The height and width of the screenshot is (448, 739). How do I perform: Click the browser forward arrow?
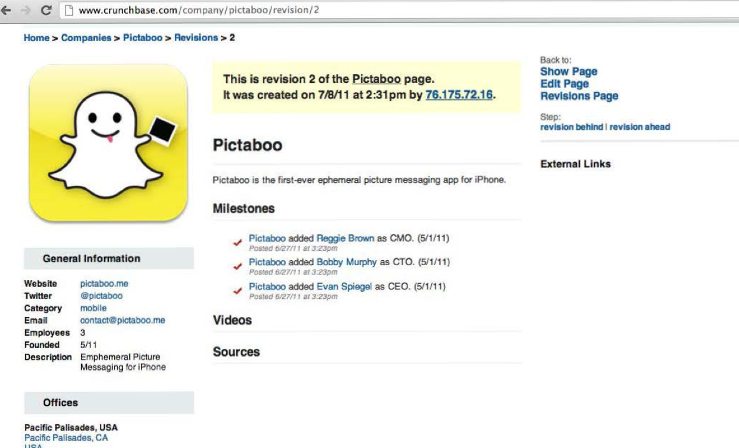pyautogui.click(x=26, y=10)
